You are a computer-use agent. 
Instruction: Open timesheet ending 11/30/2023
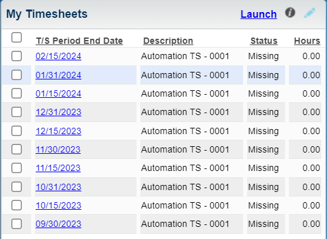tap(58, 149)
